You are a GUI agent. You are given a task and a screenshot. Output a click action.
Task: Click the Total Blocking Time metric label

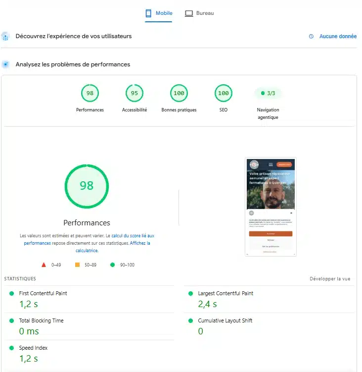coord(41,321)
